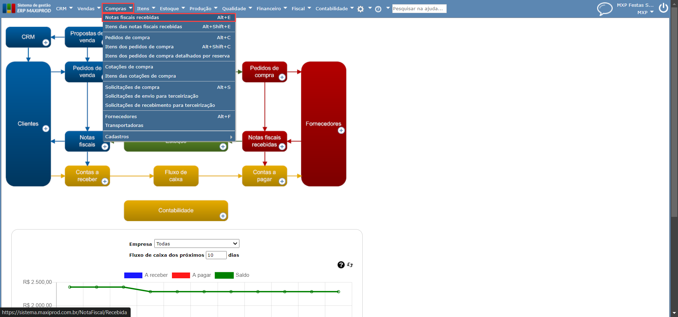
Task: Click the chart refresh icon
Action: click(x=350, y=265)
